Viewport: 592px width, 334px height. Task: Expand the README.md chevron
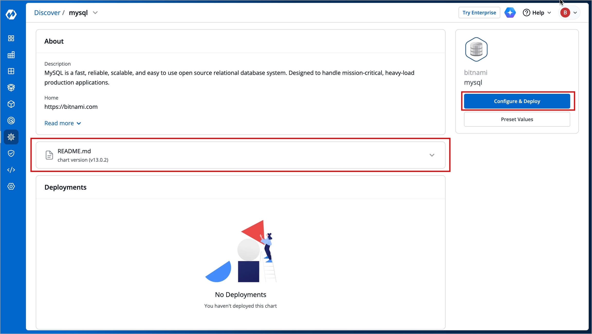tap(432, 155)
